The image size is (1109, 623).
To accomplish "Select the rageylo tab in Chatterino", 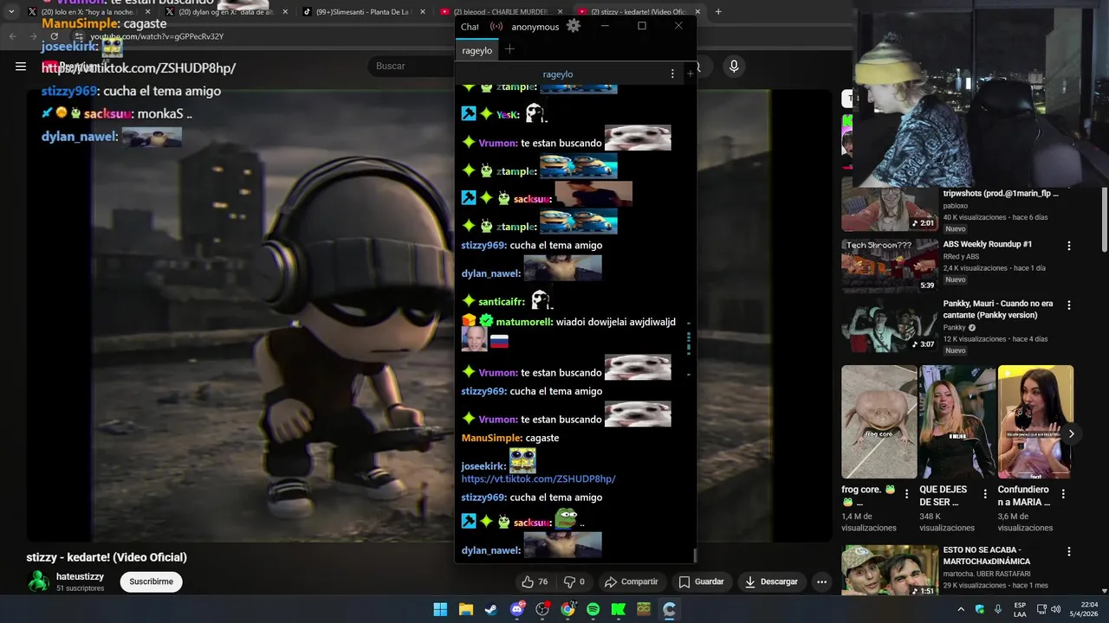I will [x=477, y=50].
